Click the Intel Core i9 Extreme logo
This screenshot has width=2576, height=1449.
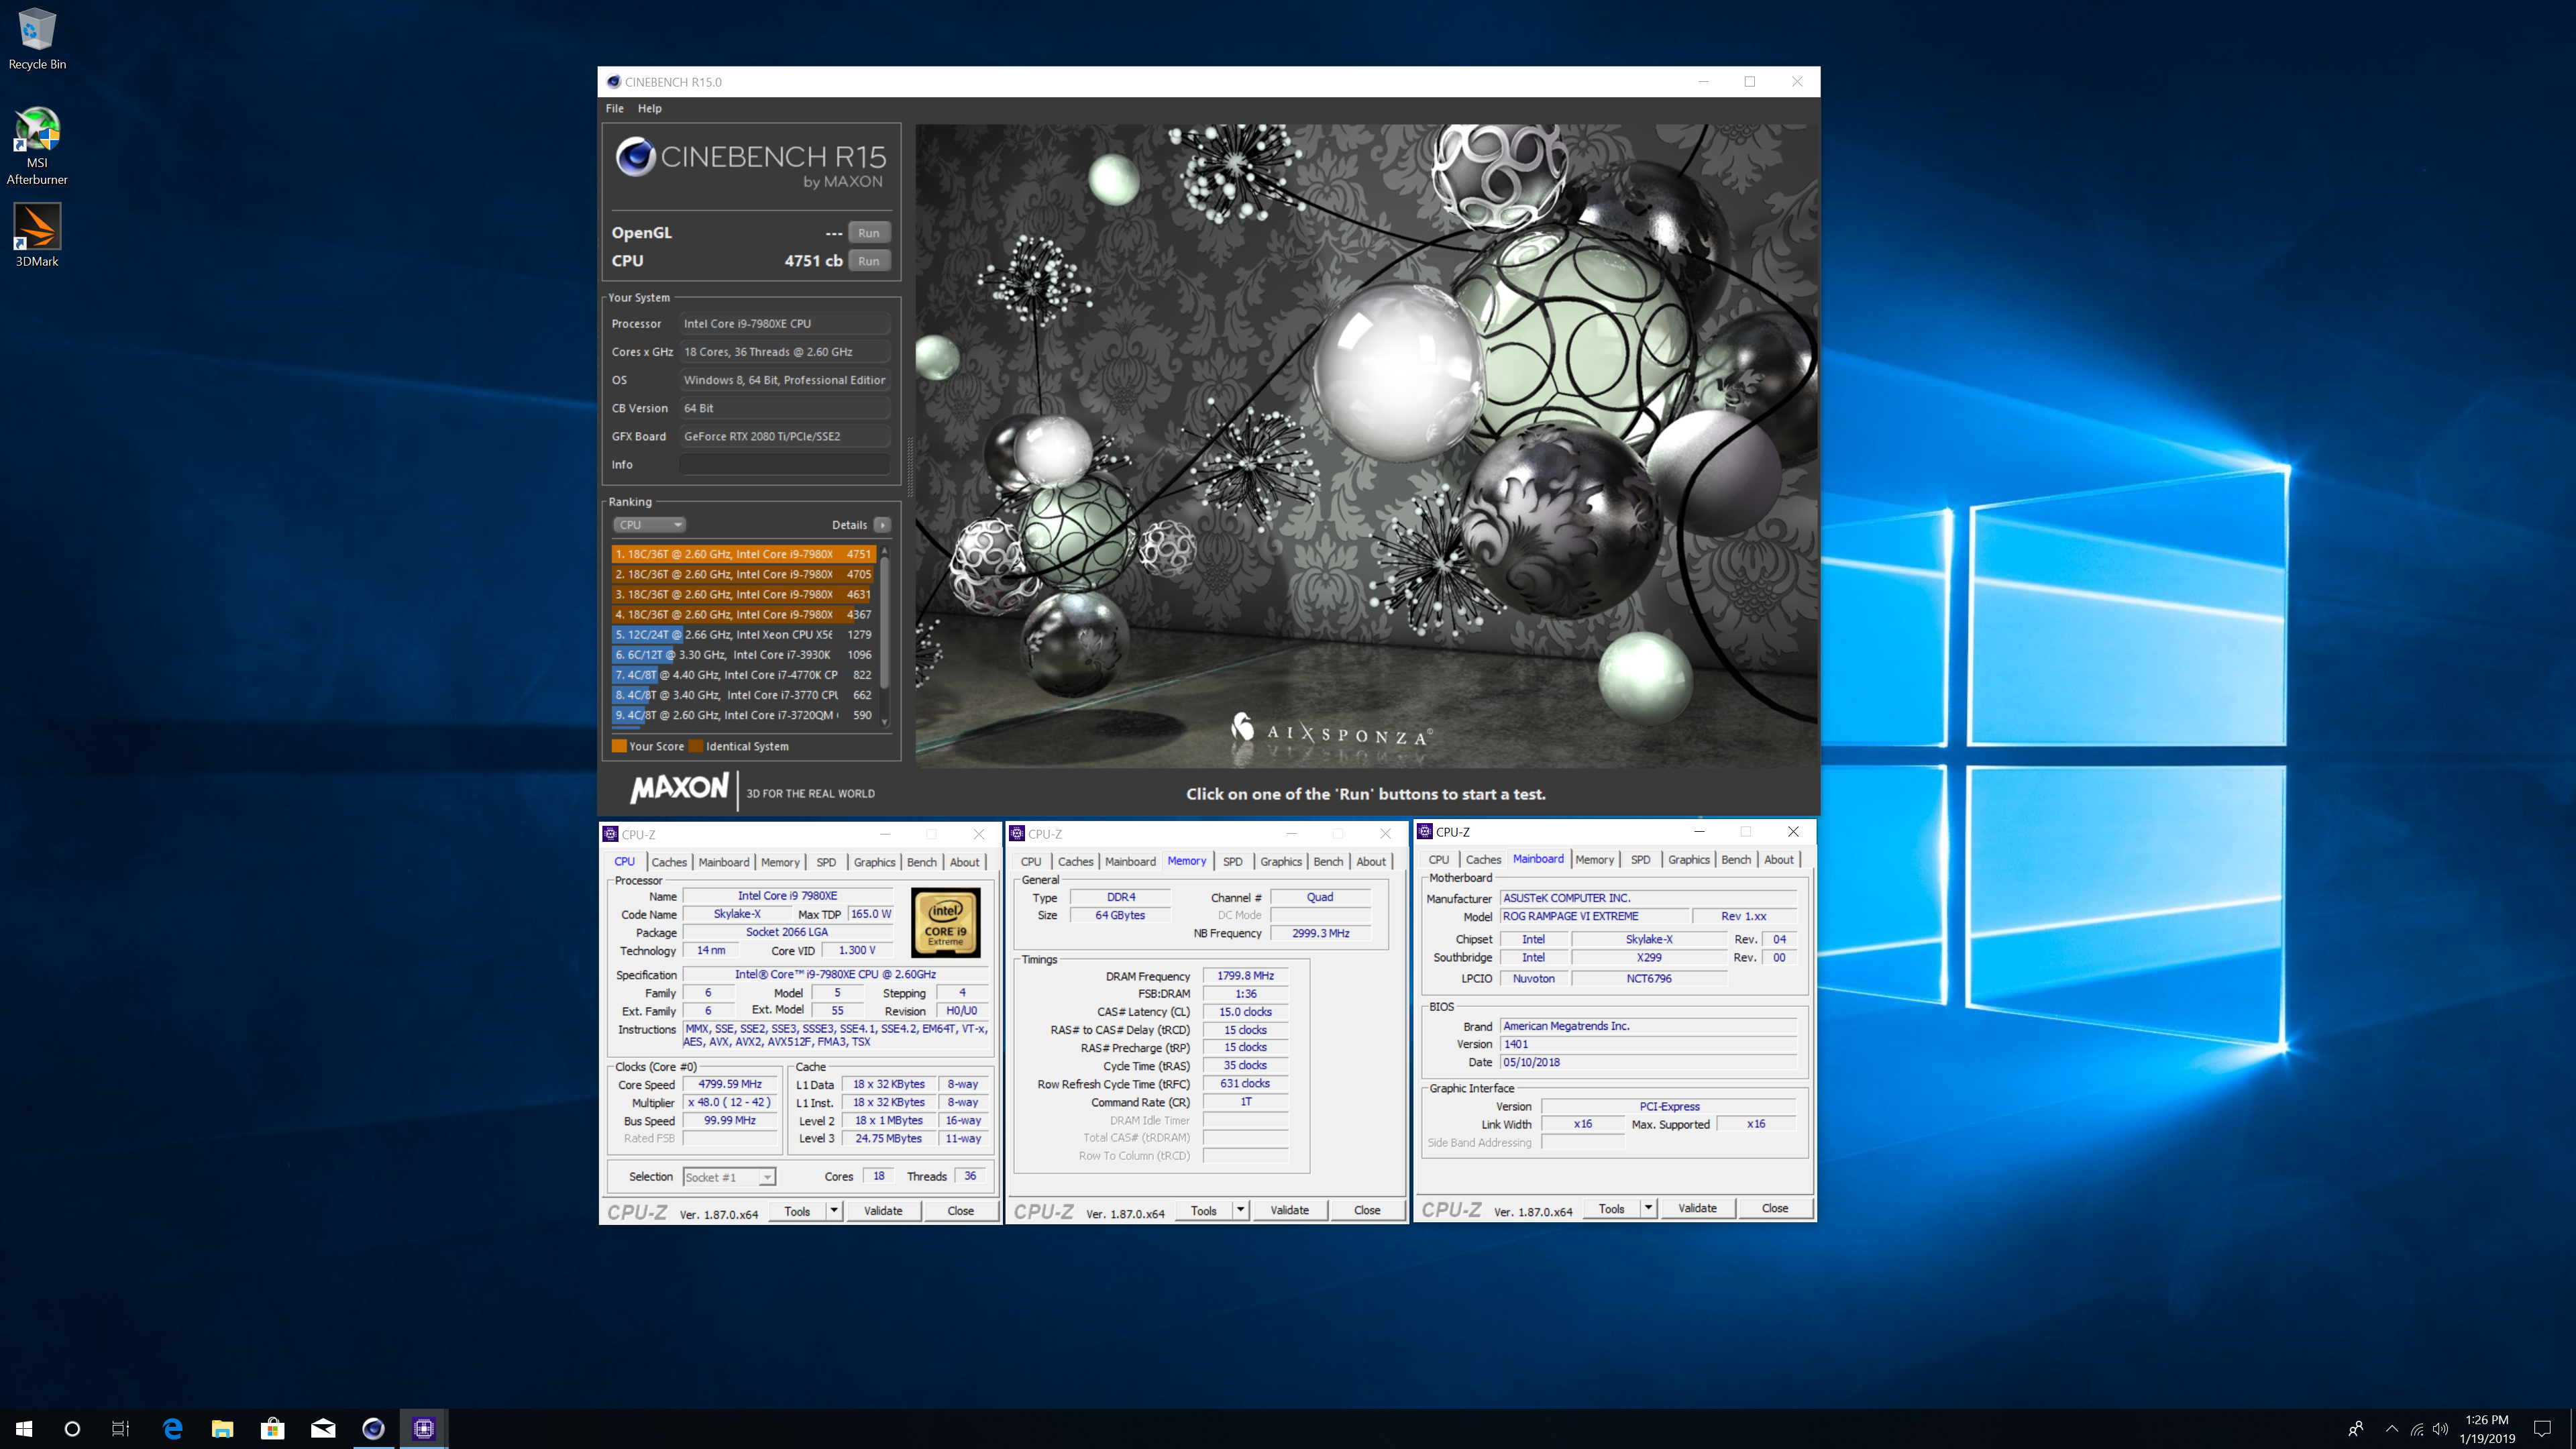tap(945, 922)
